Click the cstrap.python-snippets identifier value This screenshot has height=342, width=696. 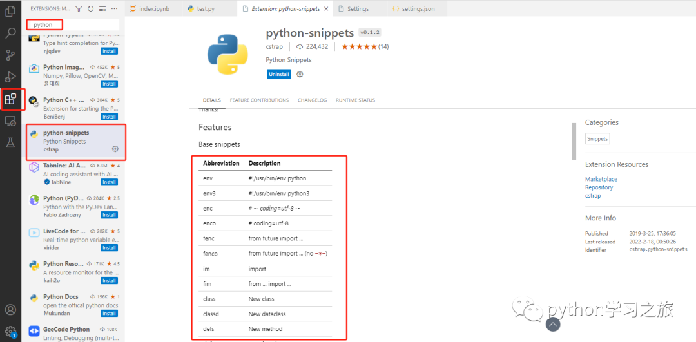pyautogui.click(x=658, y=250)
